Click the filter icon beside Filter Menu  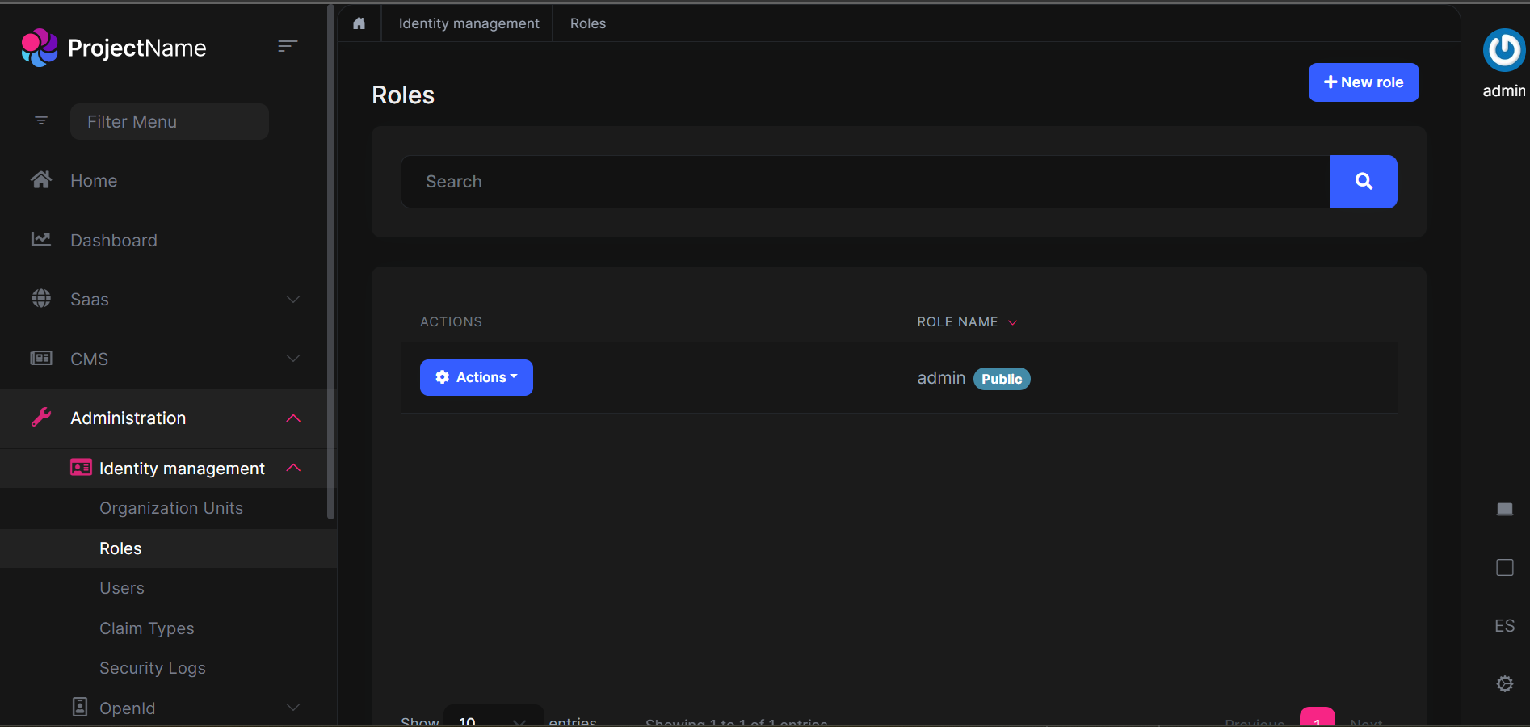click(x=41, y=121)
